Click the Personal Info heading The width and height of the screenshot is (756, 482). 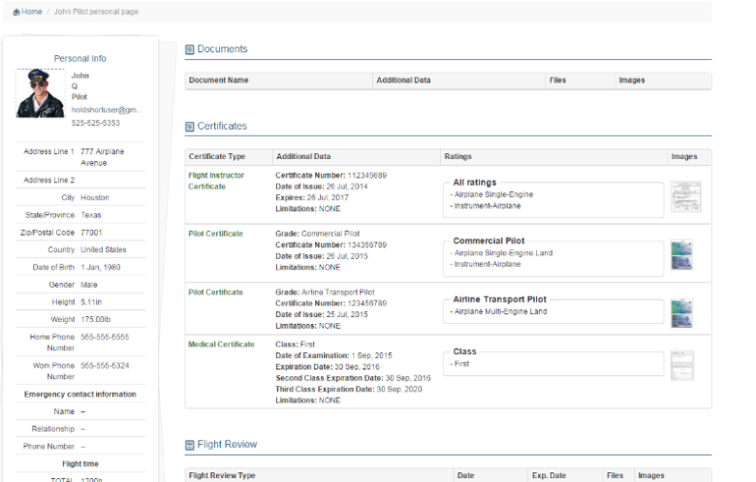[80, 58]
